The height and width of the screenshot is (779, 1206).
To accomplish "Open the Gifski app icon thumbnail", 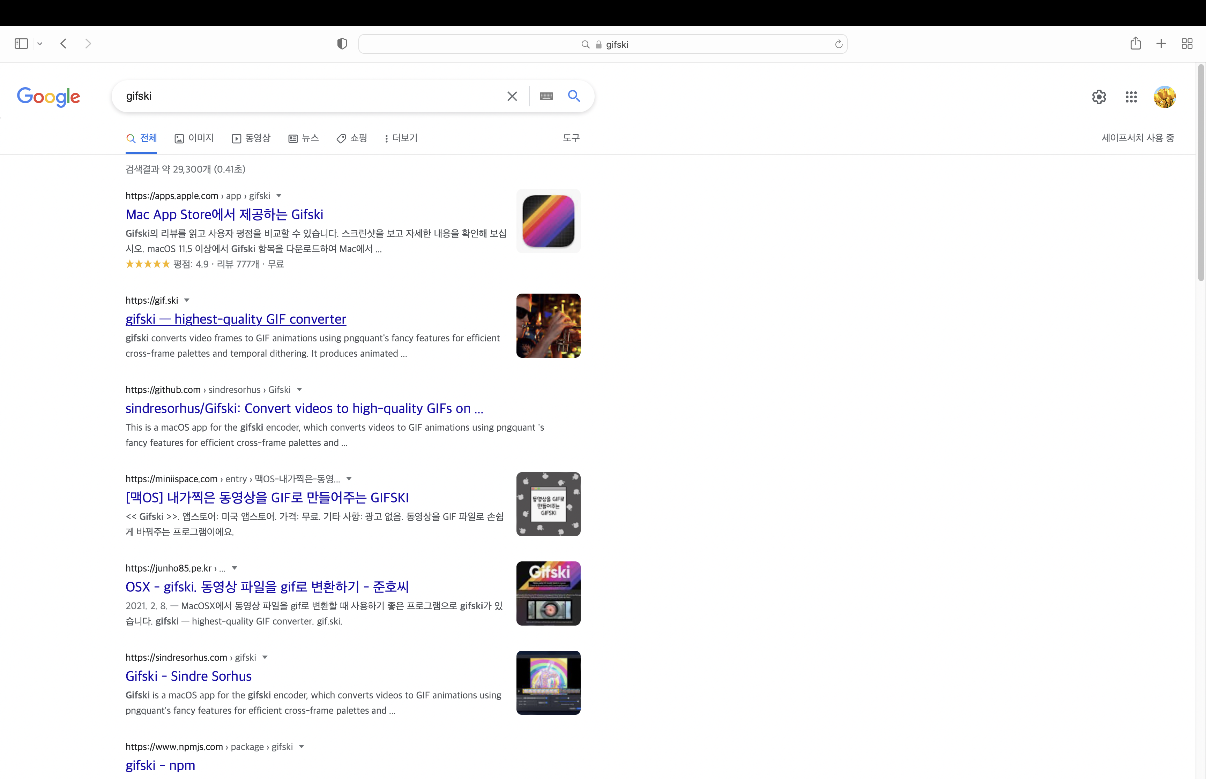I will tap(548, 221).
